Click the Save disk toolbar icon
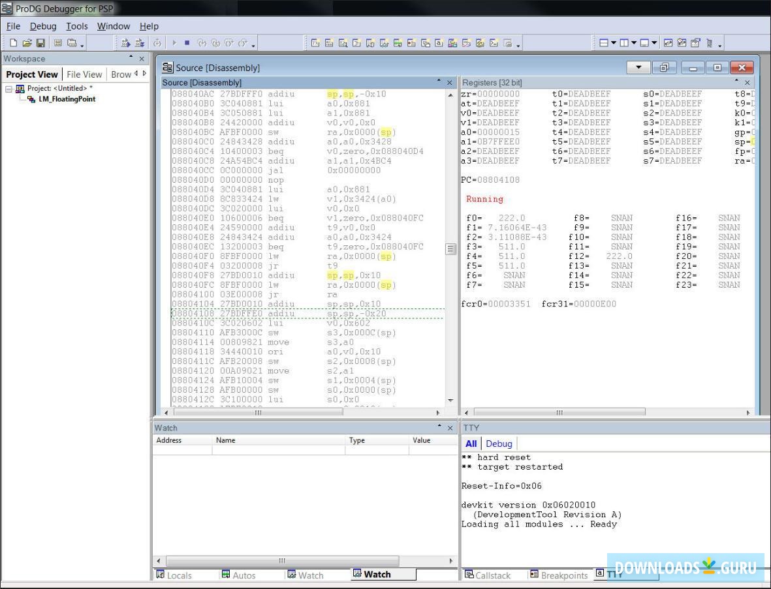This screenshot has height=589, width=771. click(40, 43)
